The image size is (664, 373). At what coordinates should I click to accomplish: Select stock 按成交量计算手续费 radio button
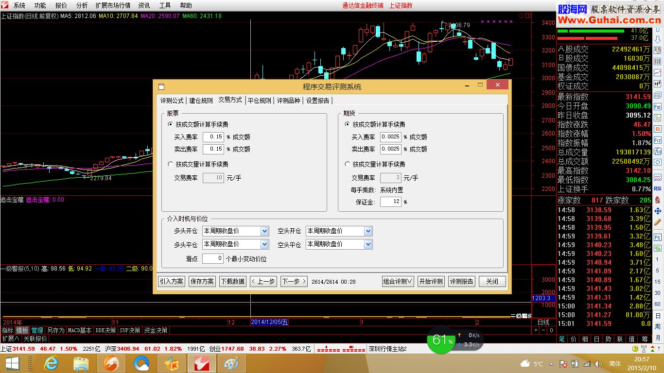coord(170,164)
